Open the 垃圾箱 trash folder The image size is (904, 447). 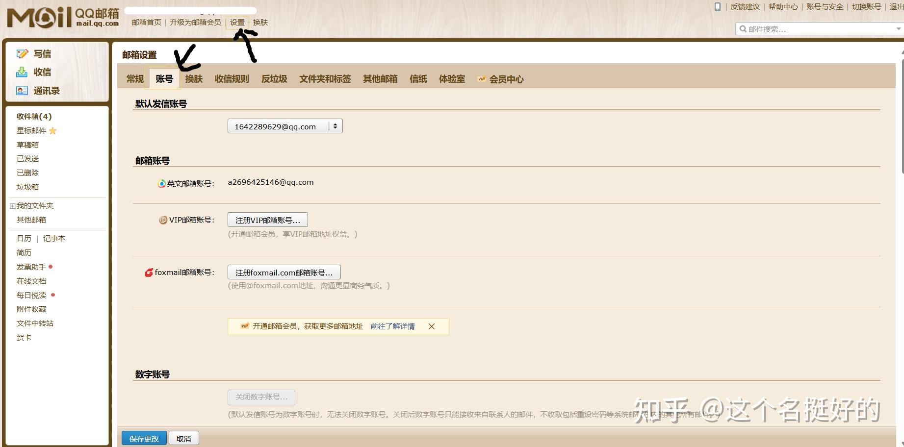pyautogui.click(x=27, y=187)
